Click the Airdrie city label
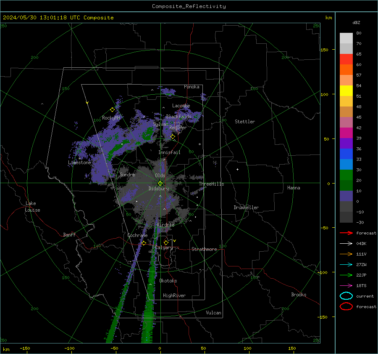This screenshot has height=354, width=378. [x=165, y=225]
